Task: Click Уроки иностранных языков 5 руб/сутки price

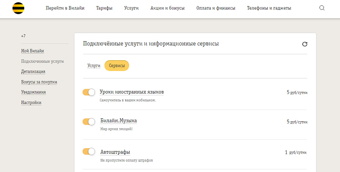Action: (x=297, y=92)
